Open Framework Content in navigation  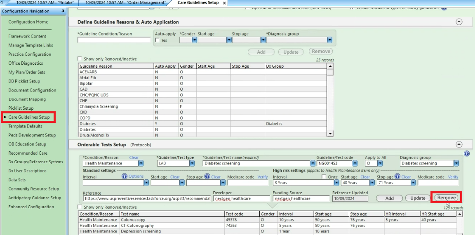click(27, 36)
